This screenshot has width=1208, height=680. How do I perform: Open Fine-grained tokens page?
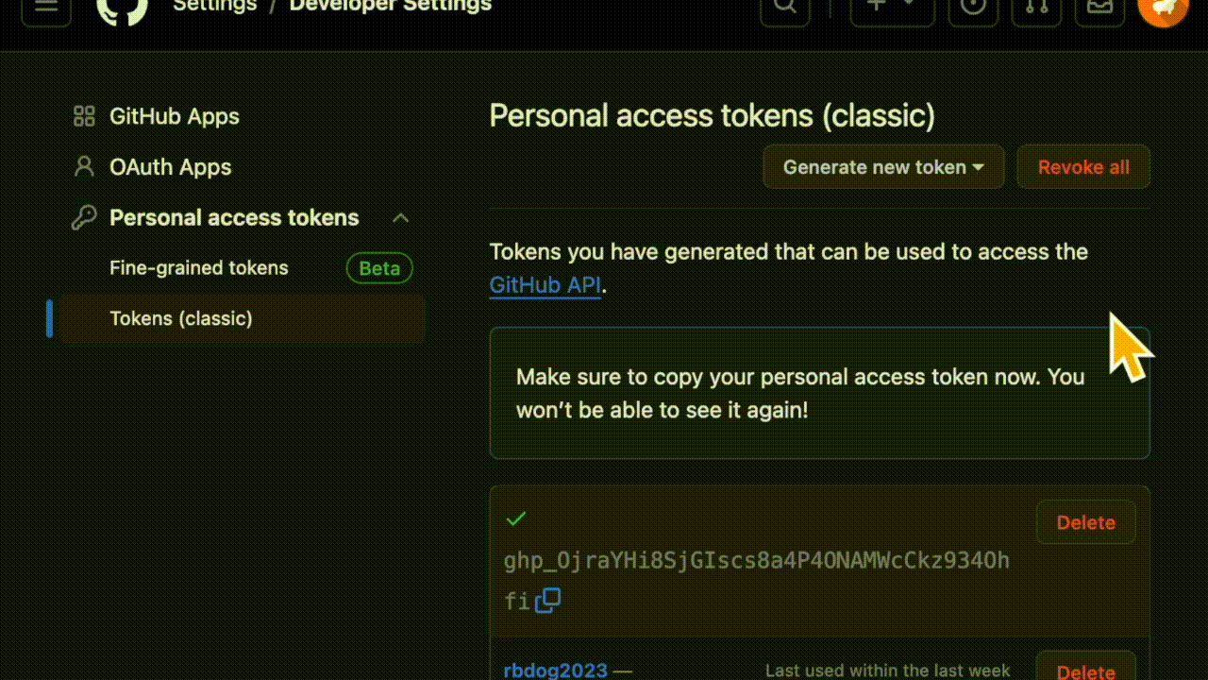[199, 268]
